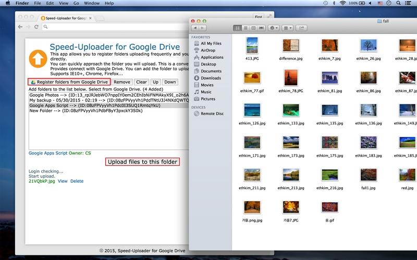Switch Finder to icon view
The height and width of the screenshot is (260, 417).
point(238,28)
